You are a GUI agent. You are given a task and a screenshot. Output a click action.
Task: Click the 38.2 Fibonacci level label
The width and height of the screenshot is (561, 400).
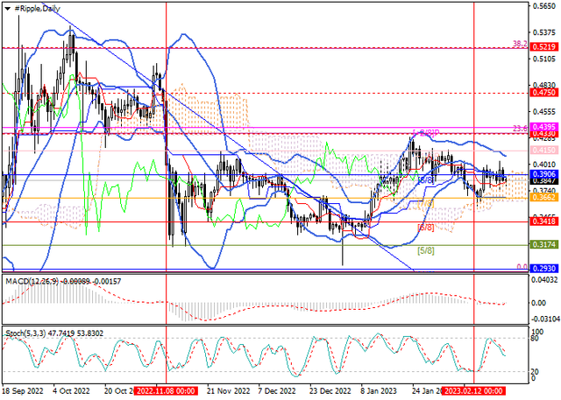coord(519,43)
